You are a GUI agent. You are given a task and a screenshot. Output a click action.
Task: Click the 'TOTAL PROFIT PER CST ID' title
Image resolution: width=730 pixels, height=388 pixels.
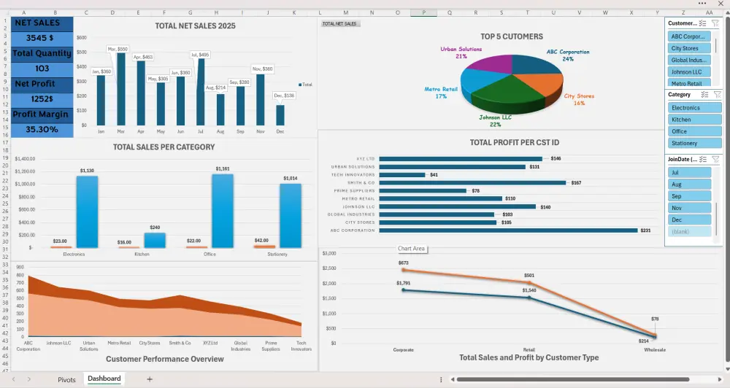click(515, 142)
